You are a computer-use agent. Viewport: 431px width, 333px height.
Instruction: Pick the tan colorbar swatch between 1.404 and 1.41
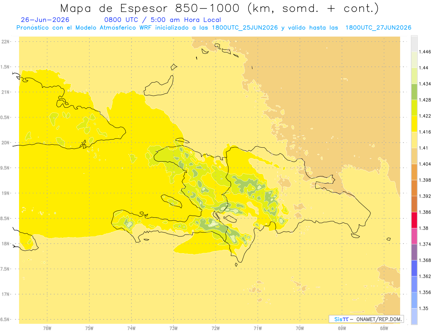(x=414, y=156)
